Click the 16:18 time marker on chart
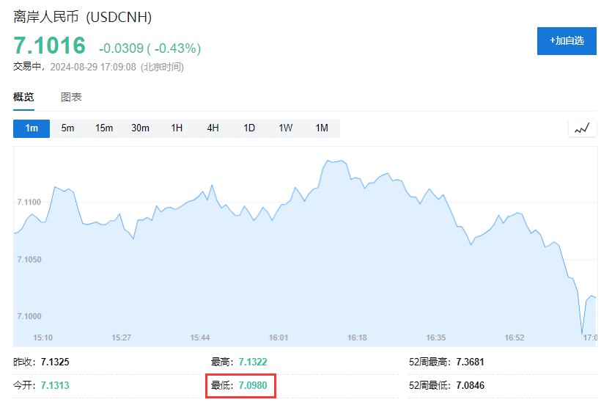The height and width of the screenshot is (405, 612). point(357,337)
